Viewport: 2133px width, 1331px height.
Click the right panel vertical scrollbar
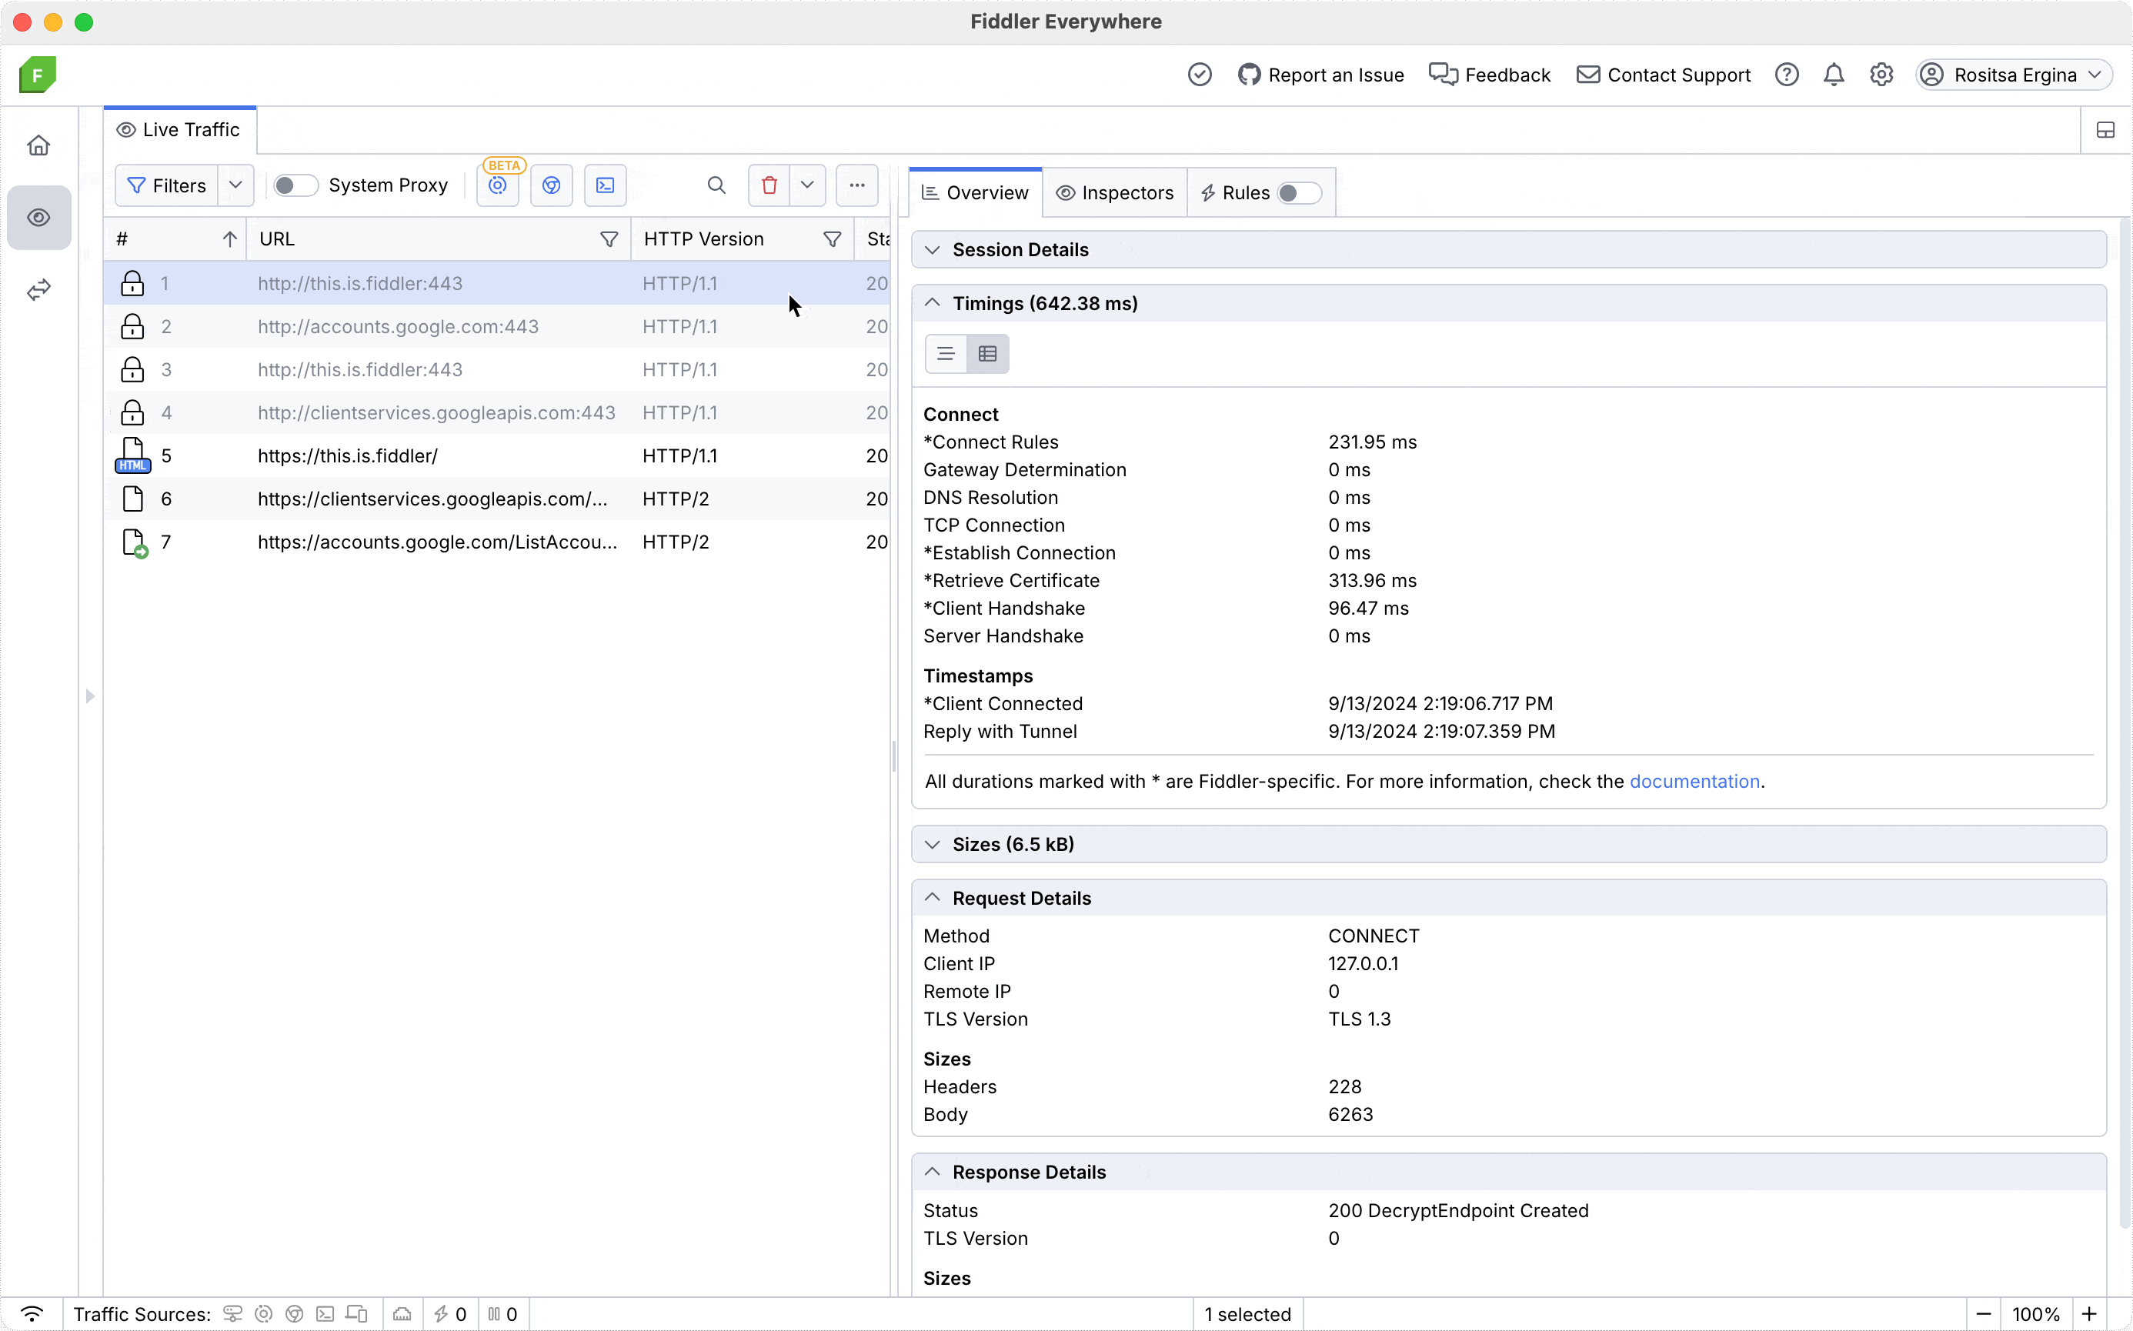[2125, 722]
